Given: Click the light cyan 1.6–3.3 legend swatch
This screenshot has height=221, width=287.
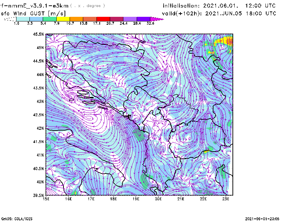Looking at the screenshot, I should [x=23, y=19].
